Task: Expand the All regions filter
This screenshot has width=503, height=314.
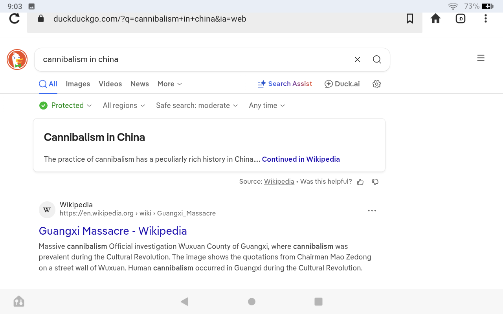Action: click(124, 106)
